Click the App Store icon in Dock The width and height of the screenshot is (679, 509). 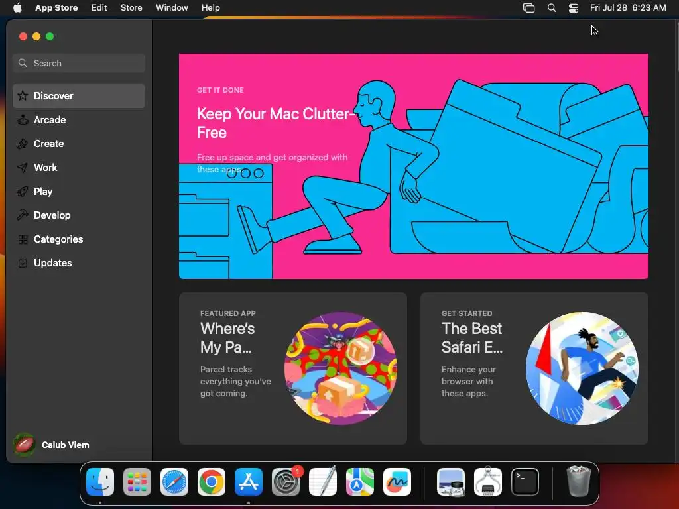pyautogui.click(x=249, y=482)
